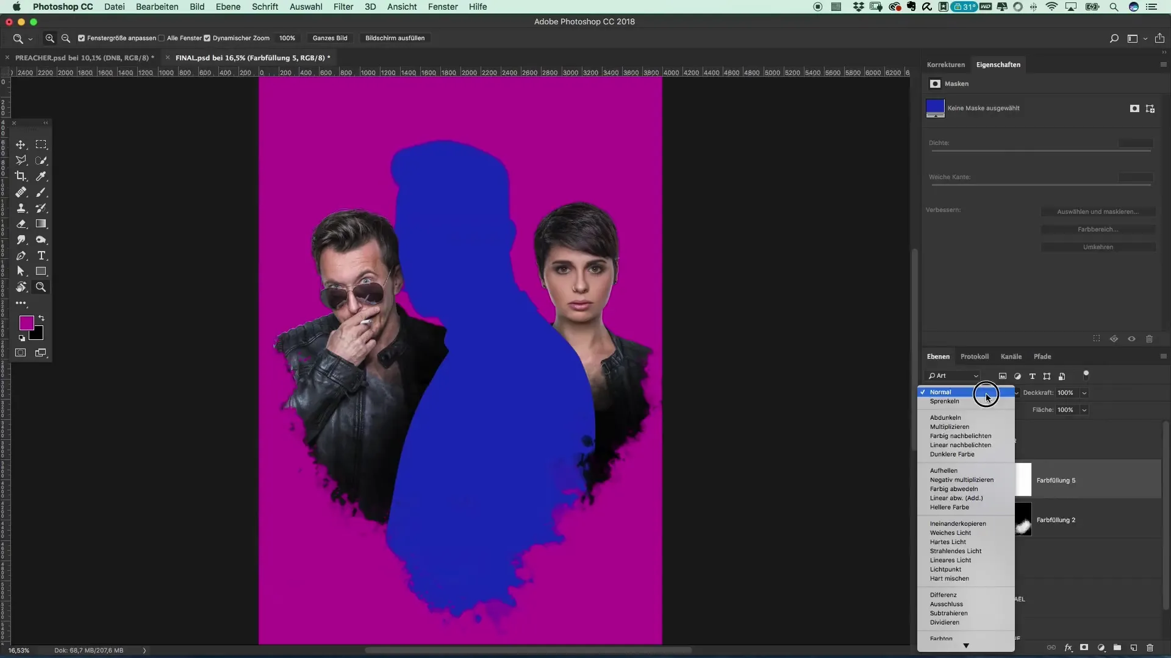Image resolution: width=1171 pixels, height=658 pixels.
Task: Toggle Alle Fenster checkbox
Action: (x=162, y=38)
